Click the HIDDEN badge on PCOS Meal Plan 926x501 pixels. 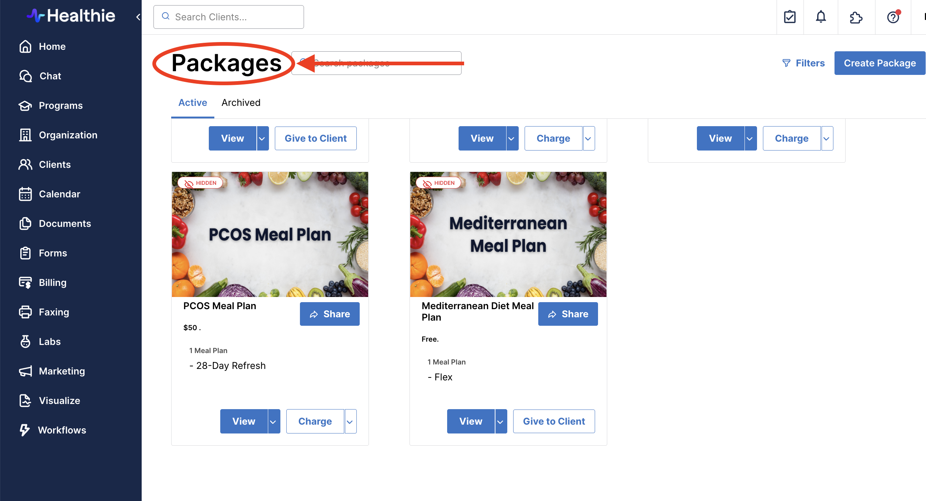pyautogui.click(x=201, y=183)
